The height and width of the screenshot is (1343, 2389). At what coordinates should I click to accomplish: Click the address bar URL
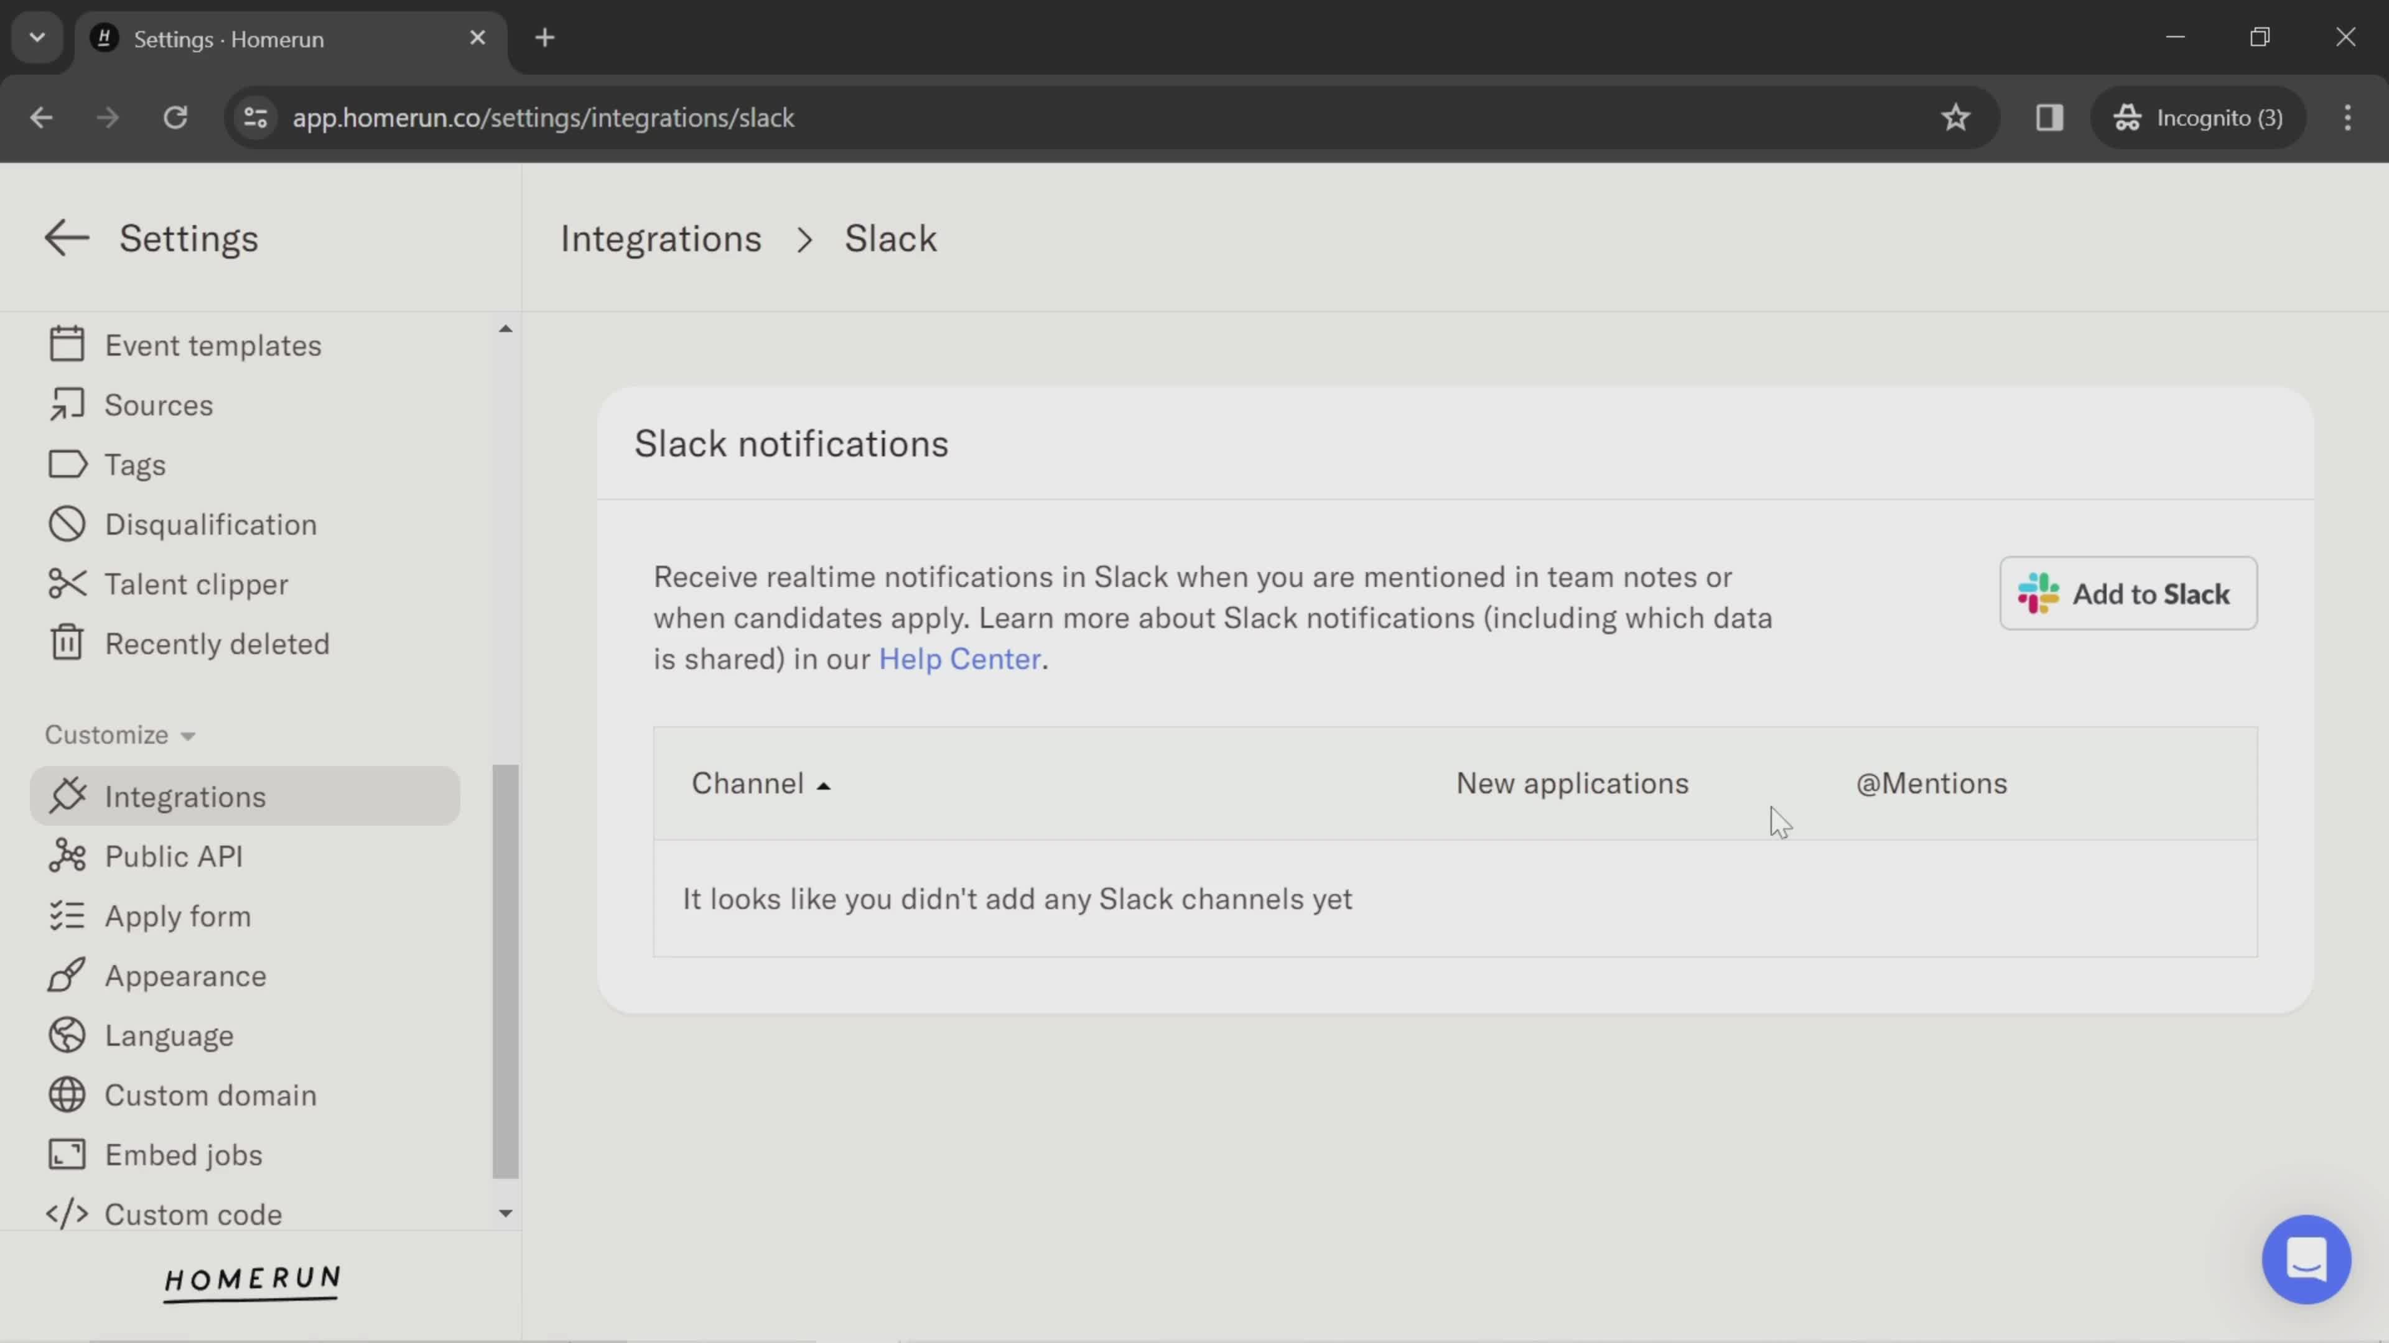pos(544,118)
